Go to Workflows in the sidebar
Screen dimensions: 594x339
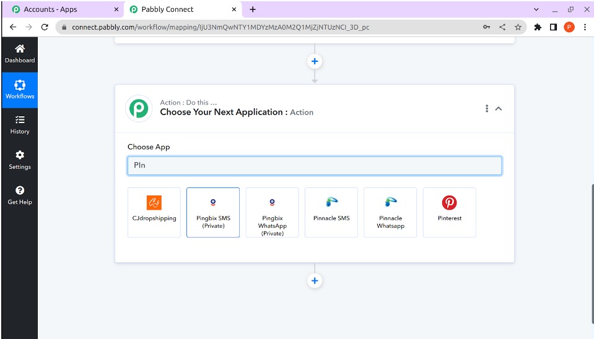coord(20,90)
